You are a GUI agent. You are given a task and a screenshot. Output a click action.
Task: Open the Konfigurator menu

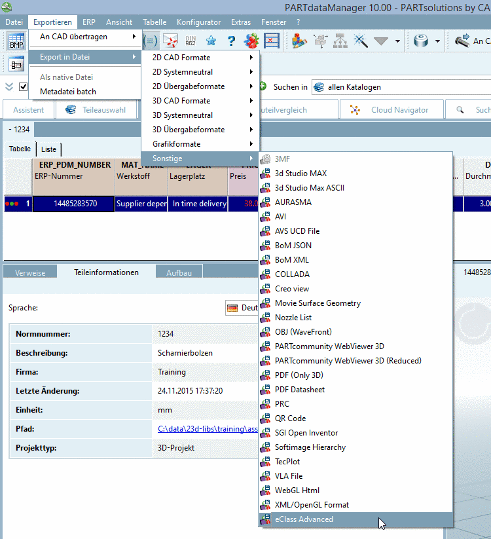[x=198, y=22]
